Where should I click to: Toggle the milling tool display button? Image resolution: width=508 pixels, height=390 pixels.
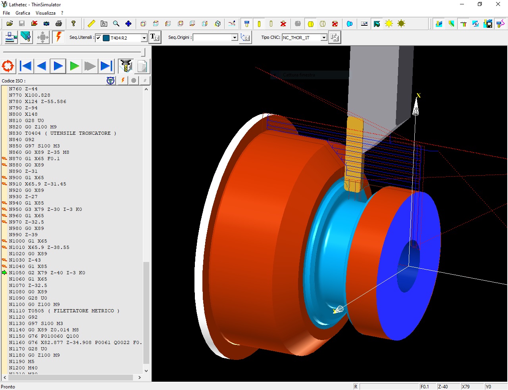[126, 66]
